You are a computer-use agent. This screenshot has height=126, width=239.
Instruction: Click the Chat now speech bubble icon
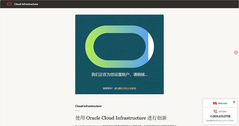pyautogui.click(x=215, y=103)
